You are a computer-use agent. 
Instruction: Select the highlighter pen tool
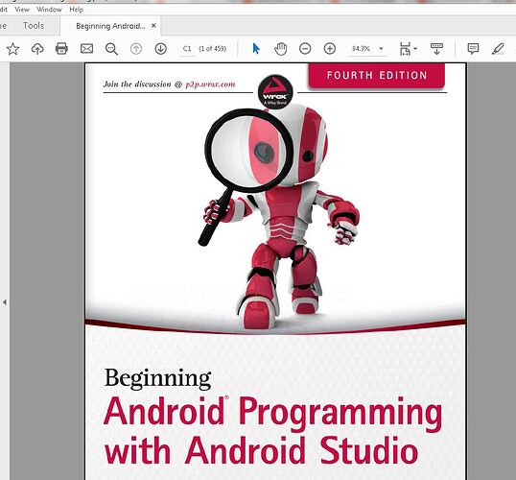point(498,49)
